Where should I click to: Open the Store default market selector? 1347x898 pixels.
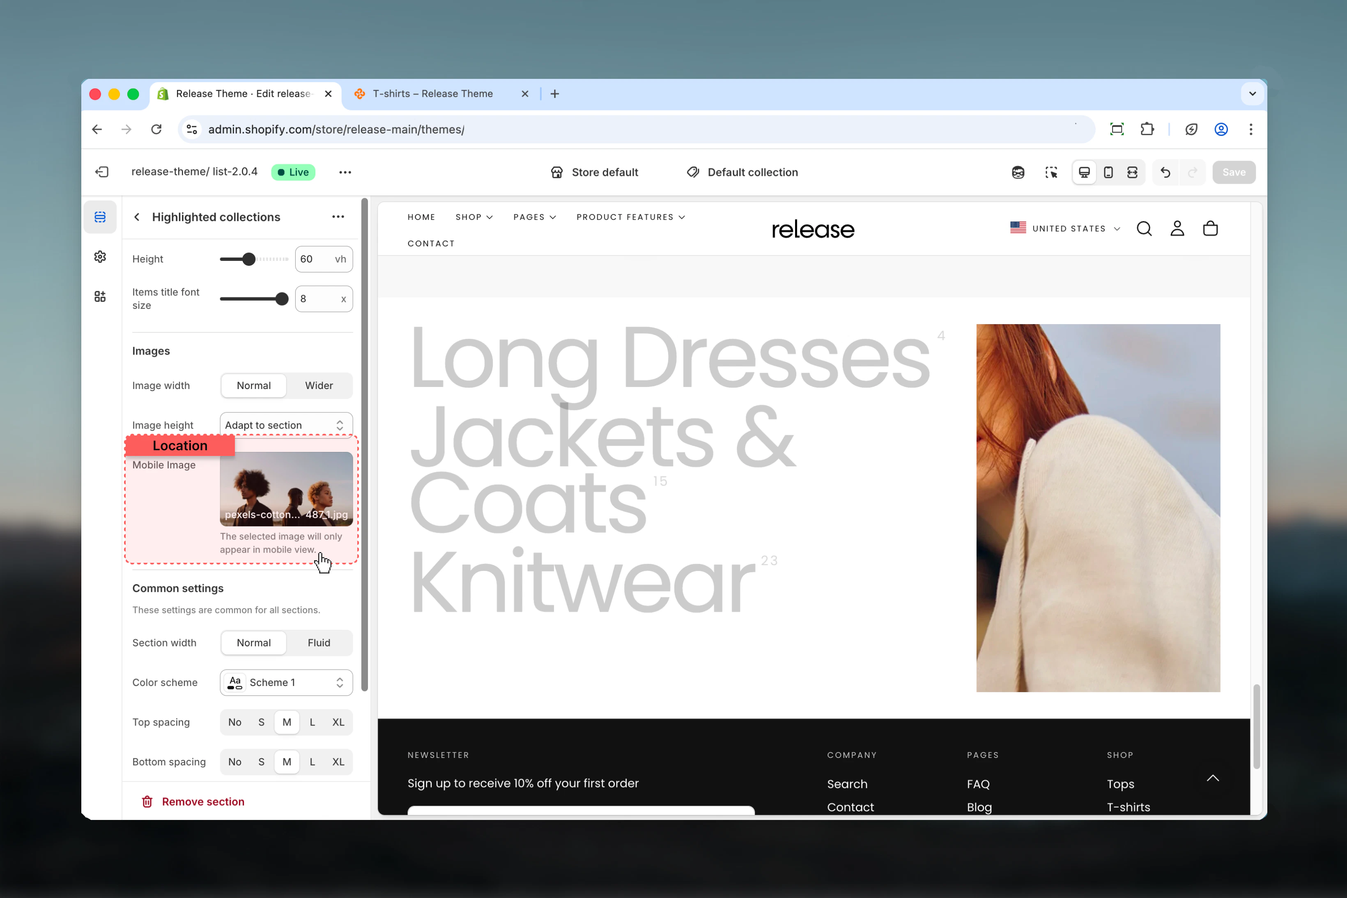pos(594,173)
